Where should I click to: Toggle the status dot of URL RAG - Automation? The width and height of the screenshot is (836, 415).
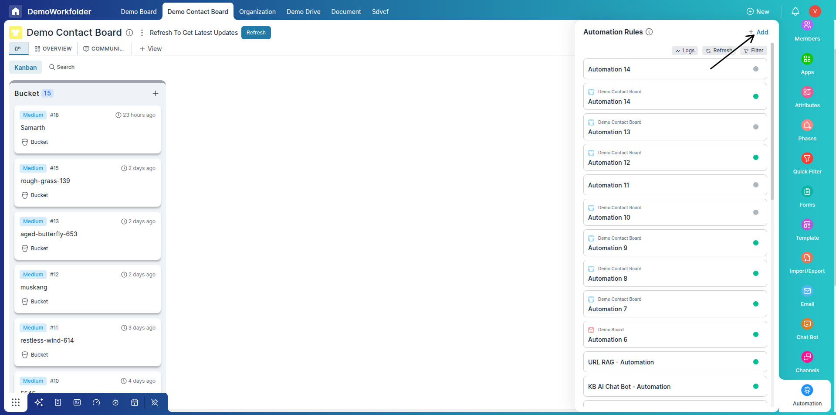click(x=756, y=362)
